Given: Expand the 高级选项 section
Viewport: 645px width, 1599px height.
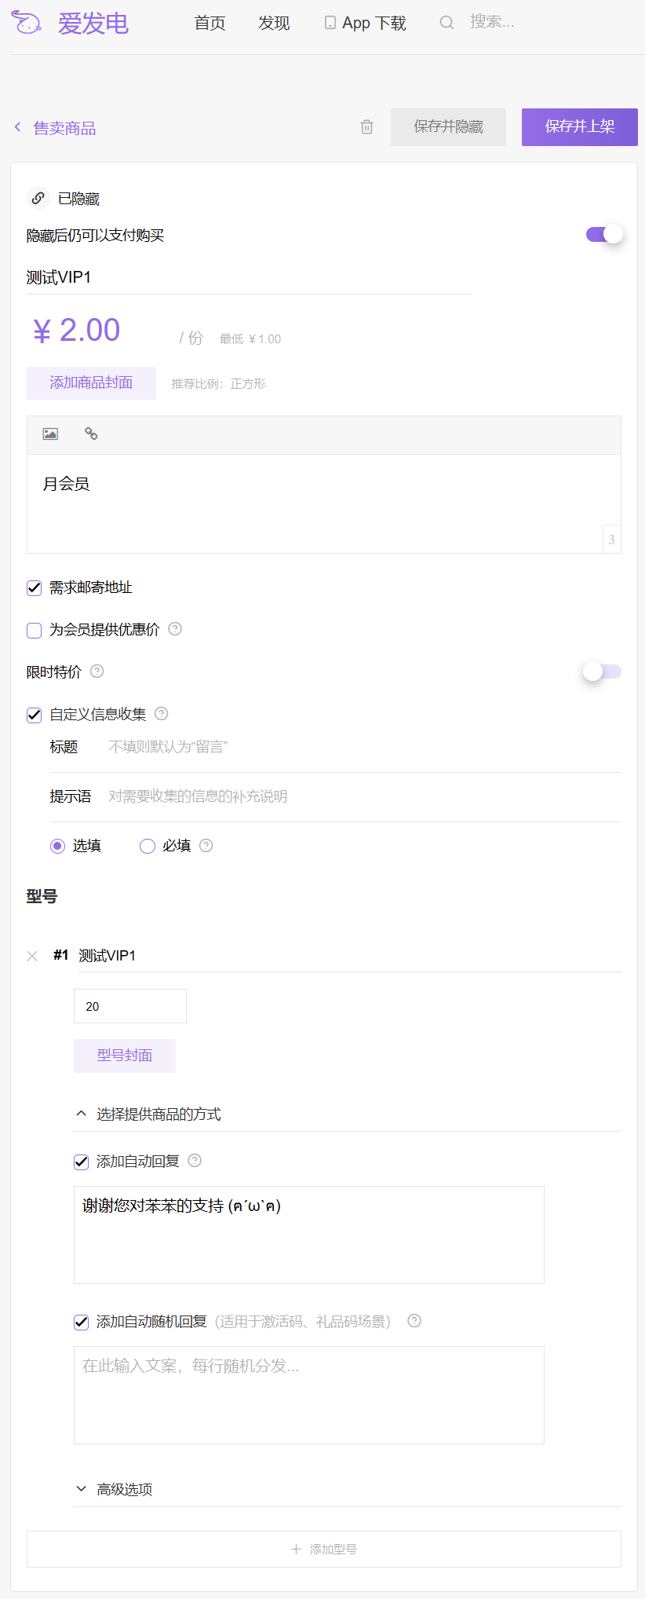Looking at the screenshot, I should 82,1489.
